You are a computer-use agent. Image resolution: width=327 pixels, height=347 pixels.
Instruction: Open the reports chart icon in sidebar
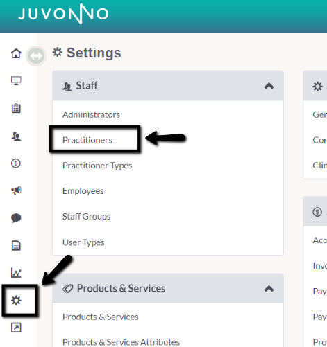click(16, 273)
